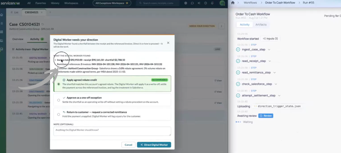
Task: Click the dashboard grid icon in left sidebar
Action: click(2, 32)
